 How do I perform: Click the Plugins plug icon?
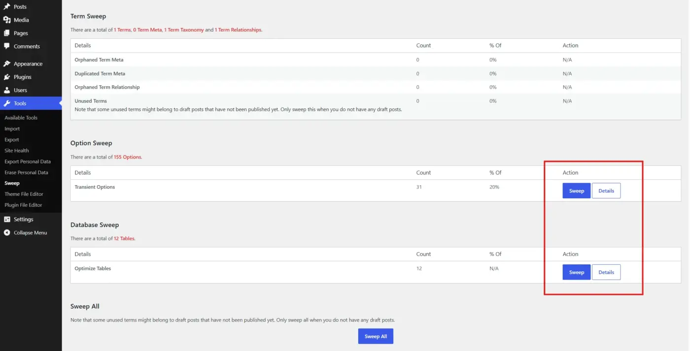(7, 77)
